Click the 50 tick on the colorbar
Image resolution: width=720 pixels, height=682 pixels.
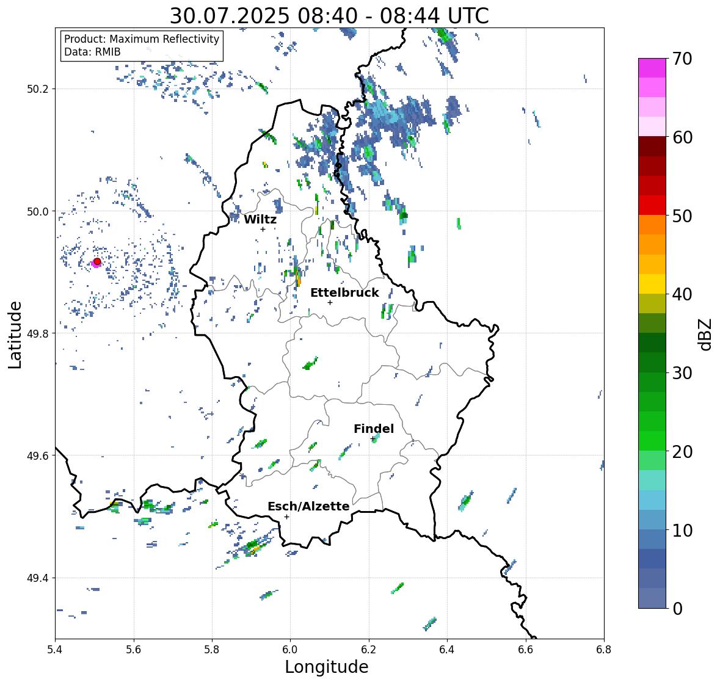click(x=682, y=216)
